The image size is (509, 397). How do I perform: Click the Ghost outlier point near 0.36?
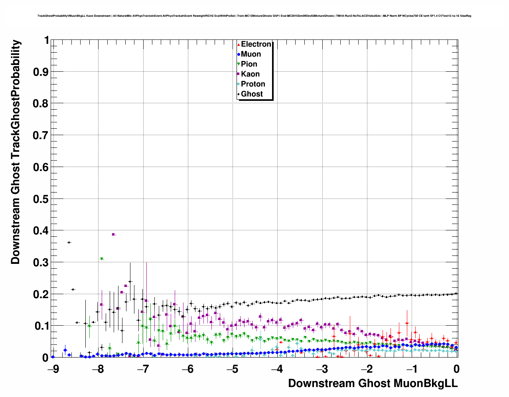click(x=69, y=242)
